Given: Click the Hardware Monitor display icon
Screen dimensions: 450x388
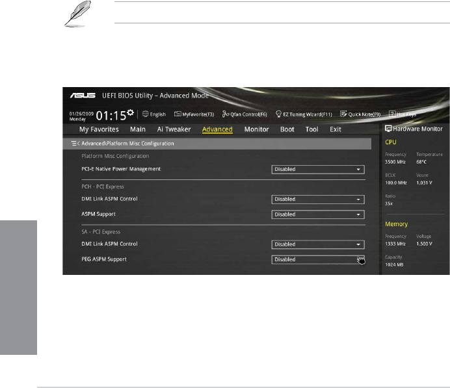Looking at the screenshot, I should click(388, 129).
